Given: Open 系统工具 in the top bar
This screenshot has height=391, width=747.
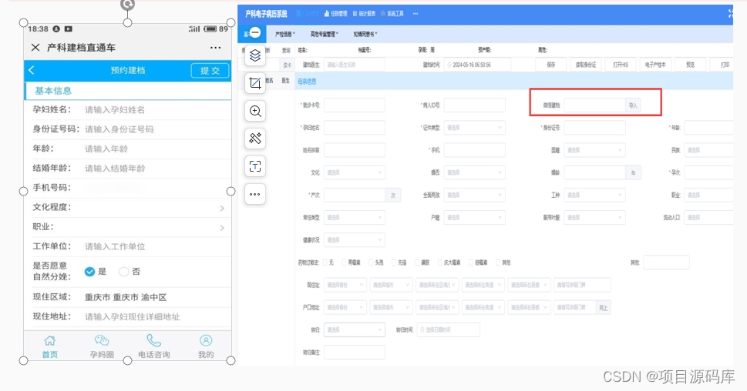Looking at the screenshot, I should (392, 14).
